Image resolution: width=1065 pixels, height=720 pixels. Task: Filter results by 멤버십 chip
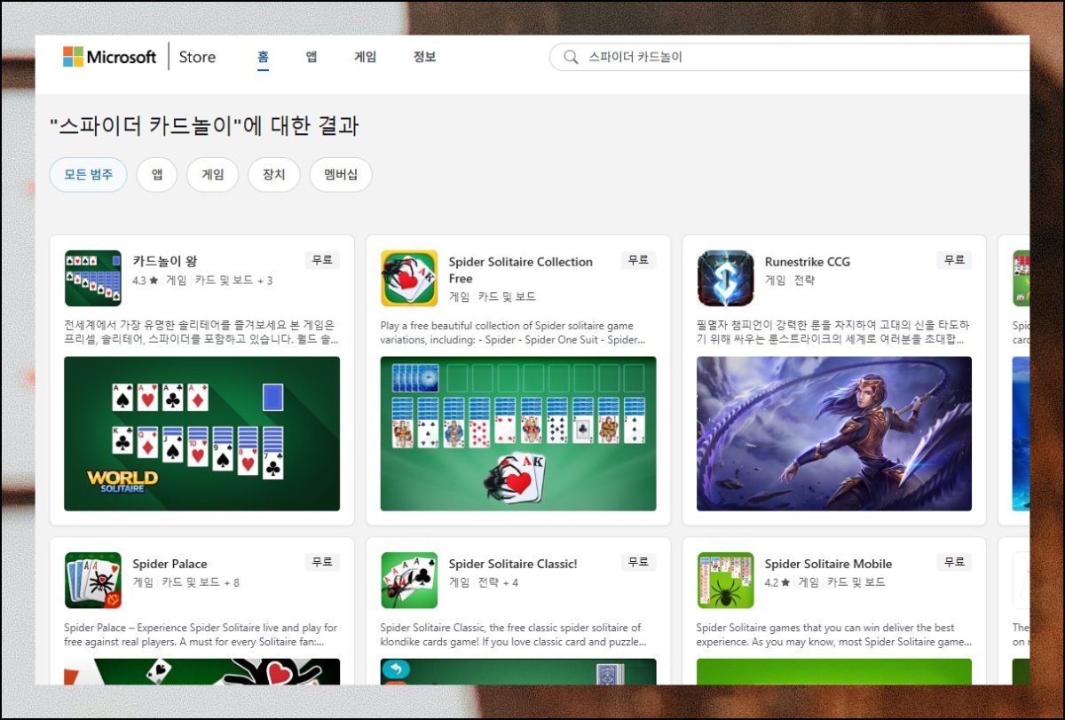pos(341,175)
